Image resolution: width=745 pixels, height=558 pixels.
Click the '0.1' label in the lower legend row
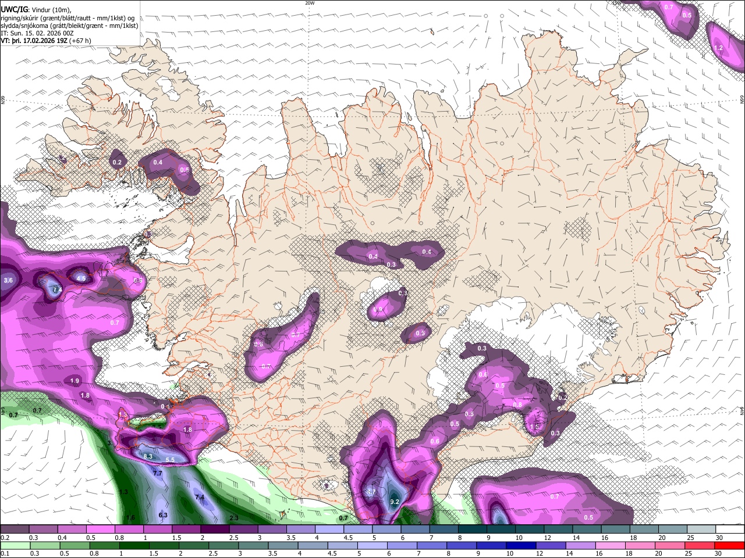click(5, 553)
